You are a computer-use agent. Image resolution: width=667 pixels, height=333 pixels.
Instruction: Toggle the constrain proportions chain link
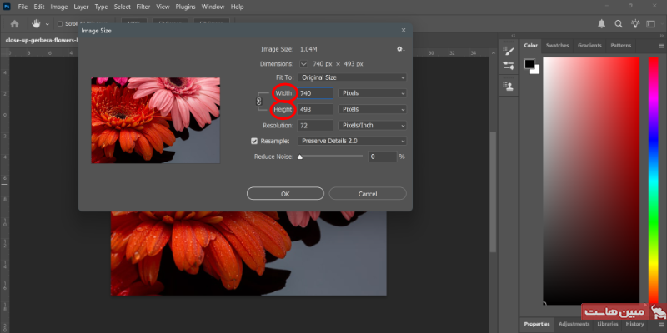point(258,101)
